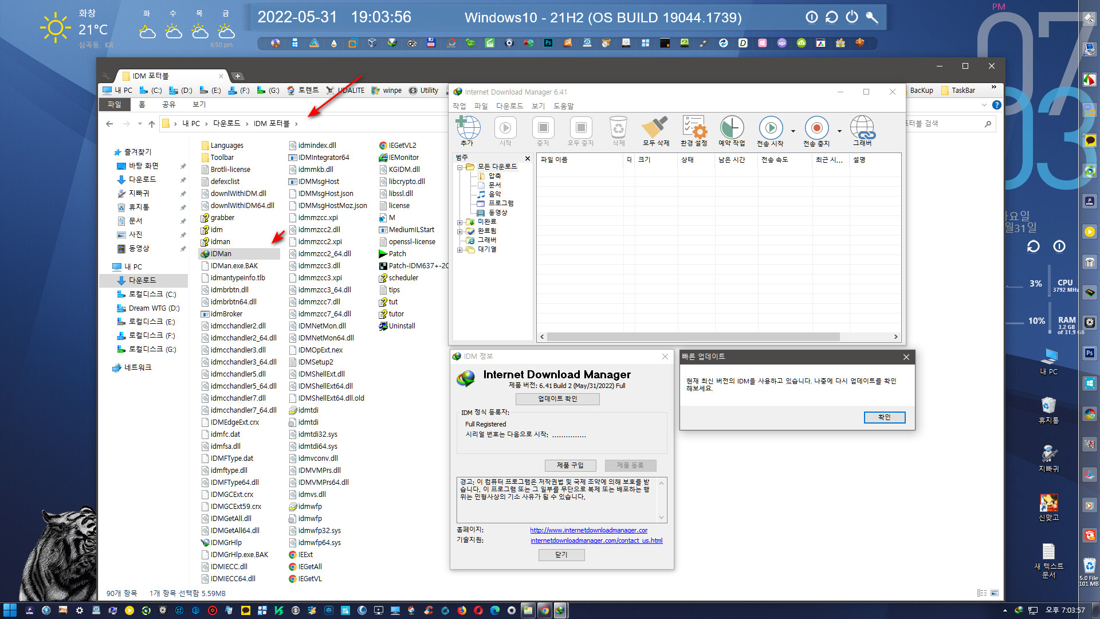Add a new Explorer tab with plus button
Viewport: 1100px width, 619px height.
click(238, 76)
